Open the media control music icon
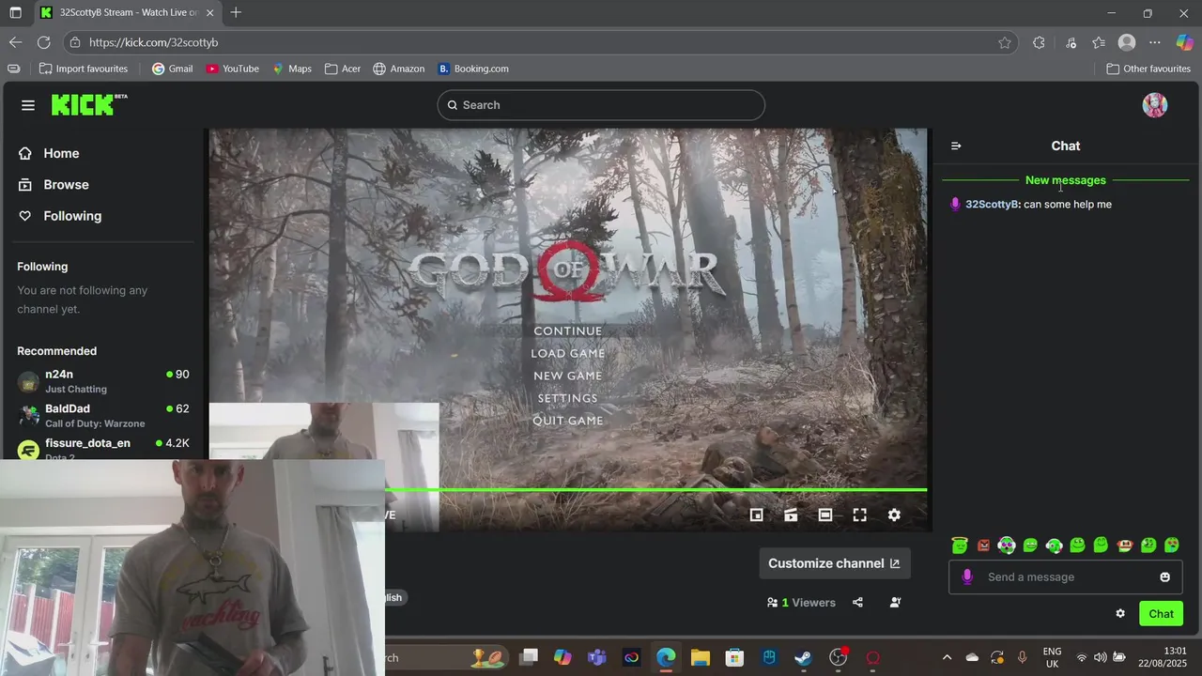 tap(1071, 42)
